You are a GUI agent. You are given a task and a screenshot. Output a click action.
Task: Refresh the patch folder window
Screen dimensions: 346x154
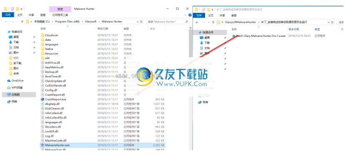pyautogui.click(x=332, y=22)
